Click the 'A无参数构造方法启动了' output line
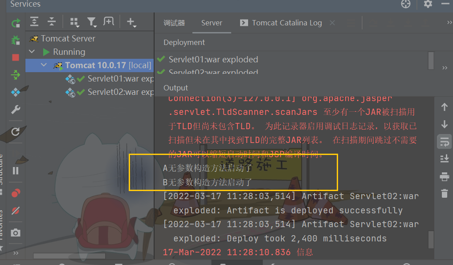The height and width of the screenshot is (265, 453). point(208,168)
